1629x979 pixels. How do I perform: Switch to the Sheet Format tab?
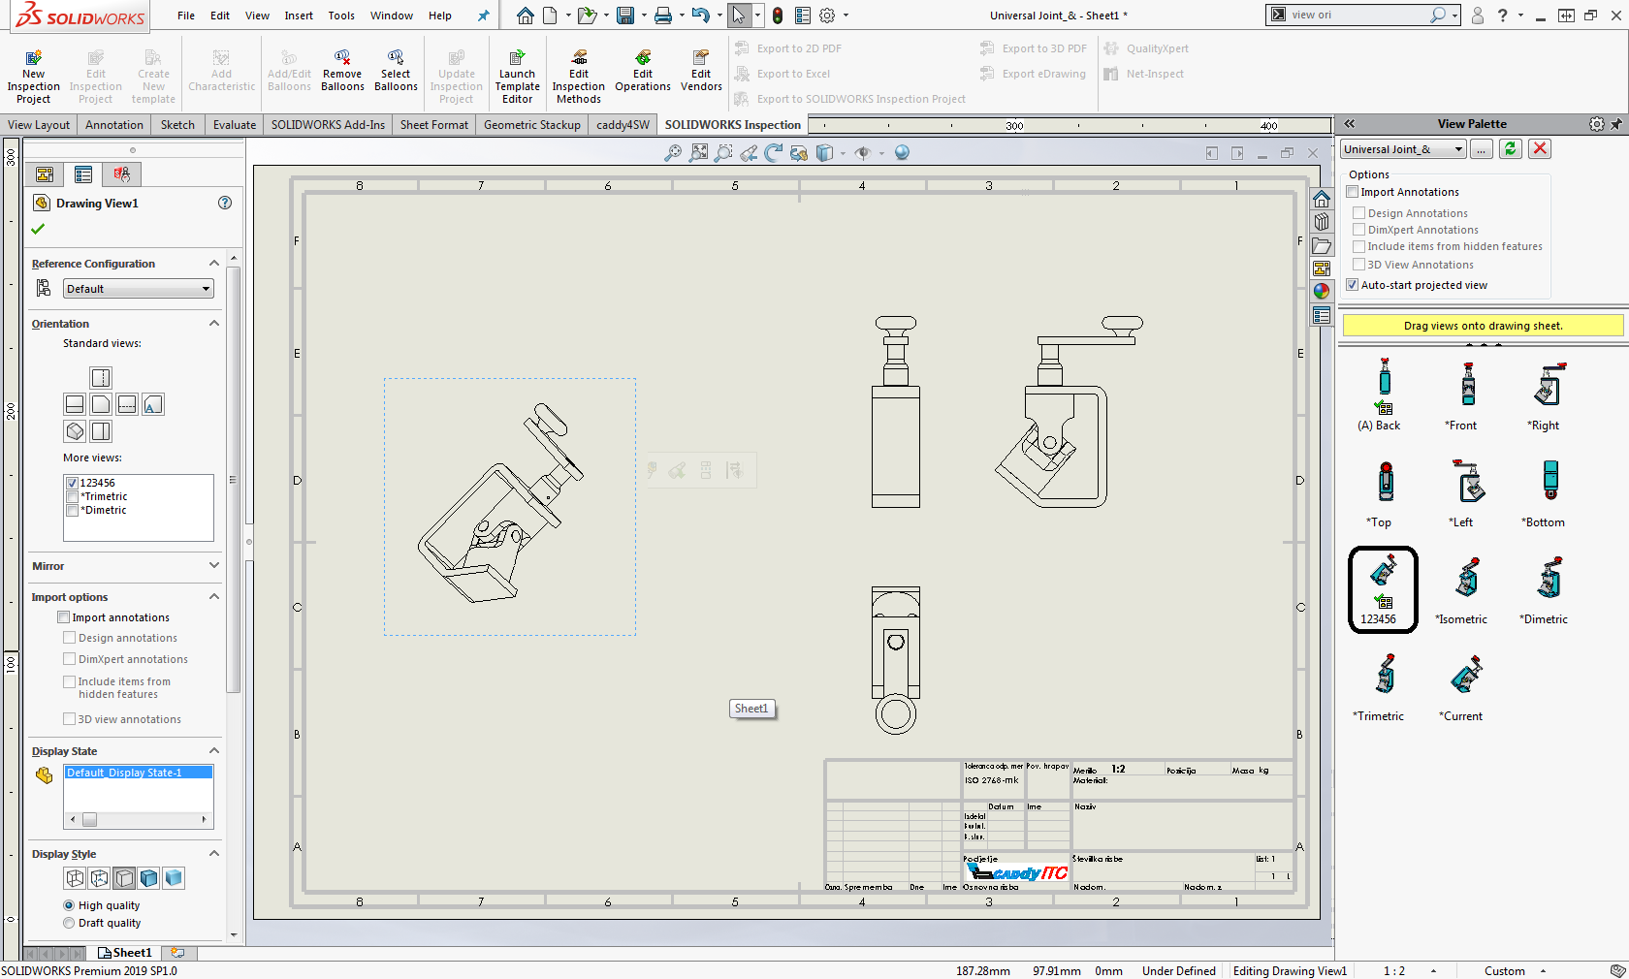pos(433,125)
